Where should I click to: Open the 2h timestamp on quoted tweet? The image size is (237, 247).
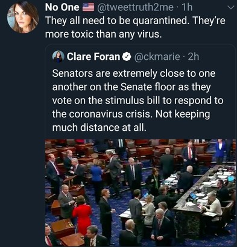point(194,57)
